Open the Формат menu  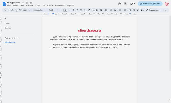(37, 5)
